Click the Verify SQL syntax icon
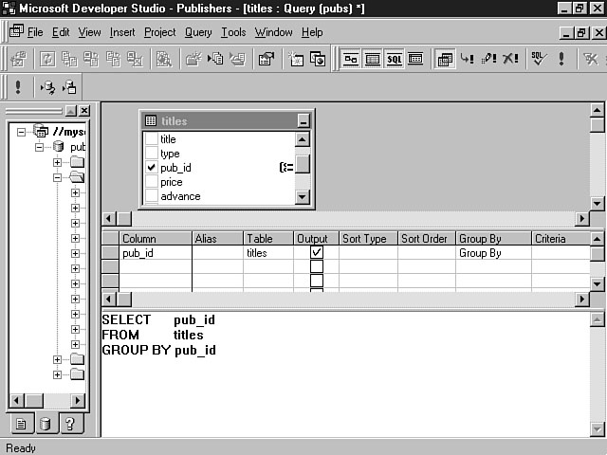Image resolution: width=607 pixels, height=455 pixels. pos(538,59)
